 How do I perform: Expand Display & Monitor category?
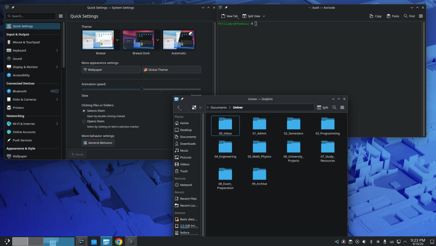click(33, 67)
